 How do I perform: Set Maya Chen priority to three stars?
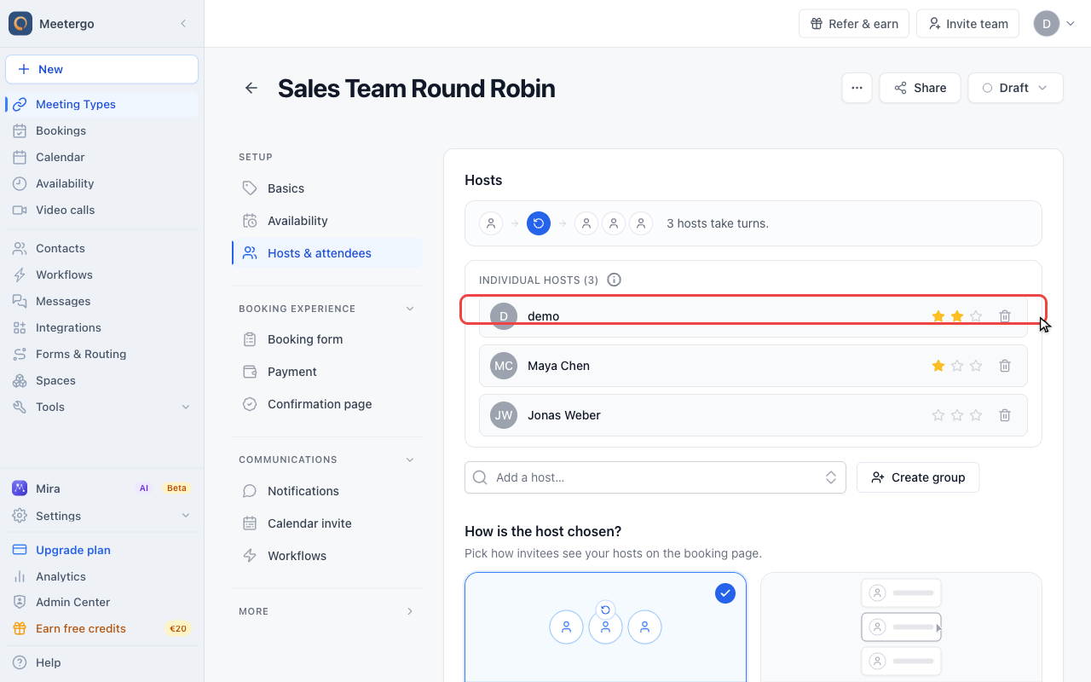coord(976,366)
